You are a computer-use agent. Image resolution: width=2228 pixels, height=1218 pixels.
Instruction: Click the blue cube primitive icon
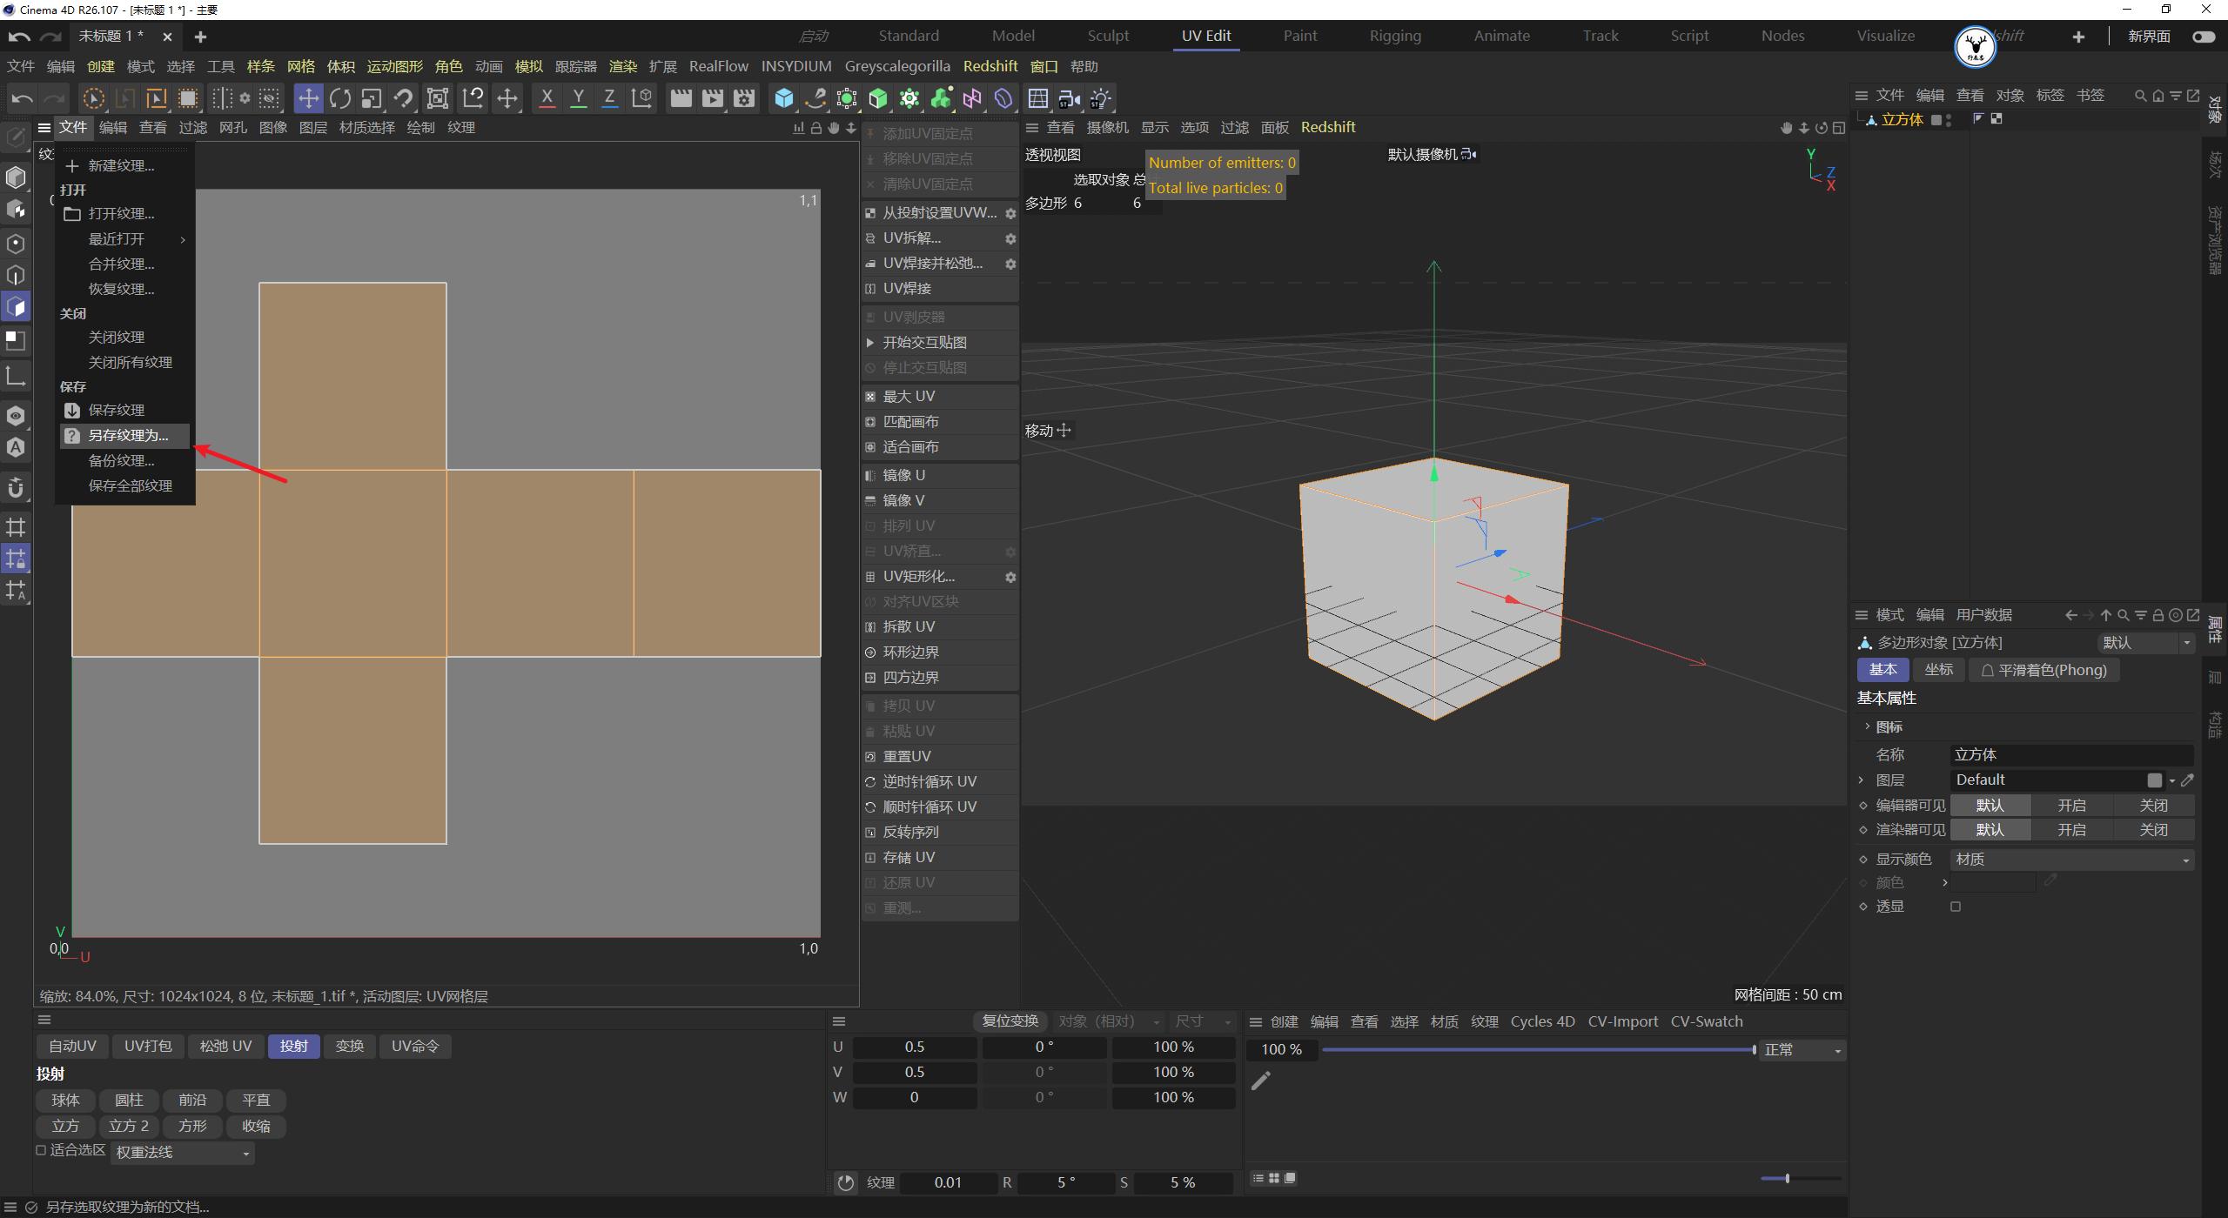click(x=784, y=98)
